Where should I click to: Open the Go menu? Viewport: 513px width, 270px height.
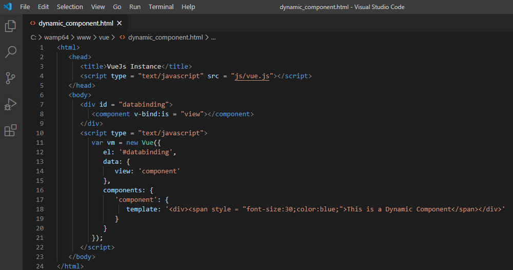(117, 7)
